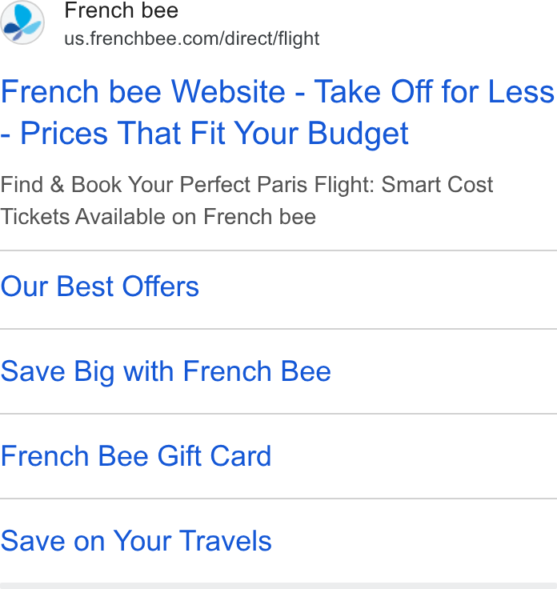Viewport: 557px width, 589px height.
Task: Click the 'Prices That Fit Your Budget' headline line
Action: coord(214,133)
